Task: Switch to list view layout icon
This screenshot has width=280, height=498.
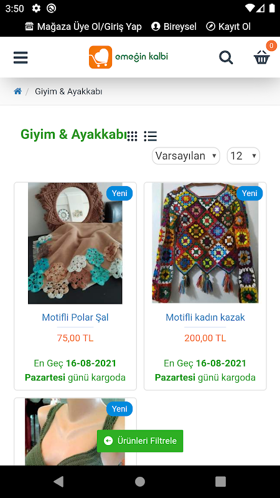Action: tap(150, 136)
